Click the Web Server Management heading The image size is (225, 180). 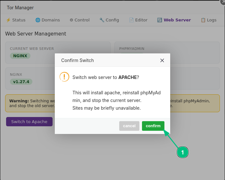coord(36,34)
